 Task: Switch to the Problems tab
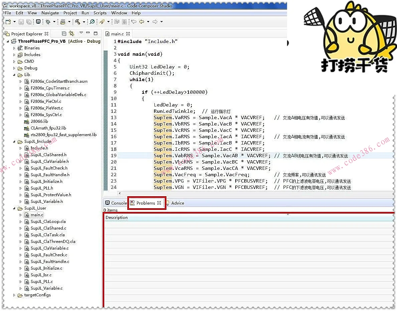point(146,203)
